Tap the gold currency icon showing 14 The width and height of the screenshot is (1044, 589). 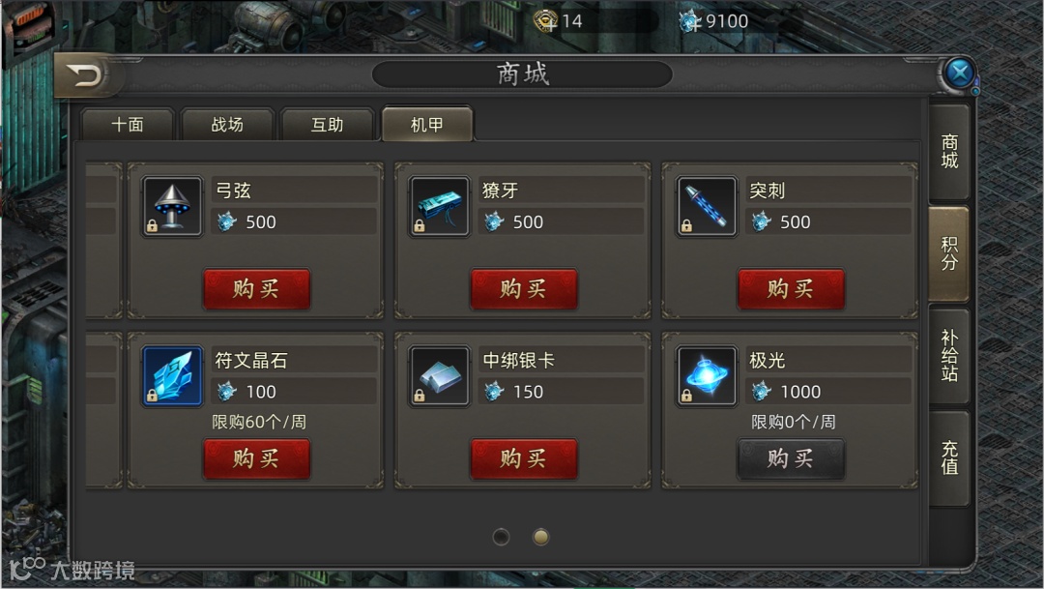546,21
